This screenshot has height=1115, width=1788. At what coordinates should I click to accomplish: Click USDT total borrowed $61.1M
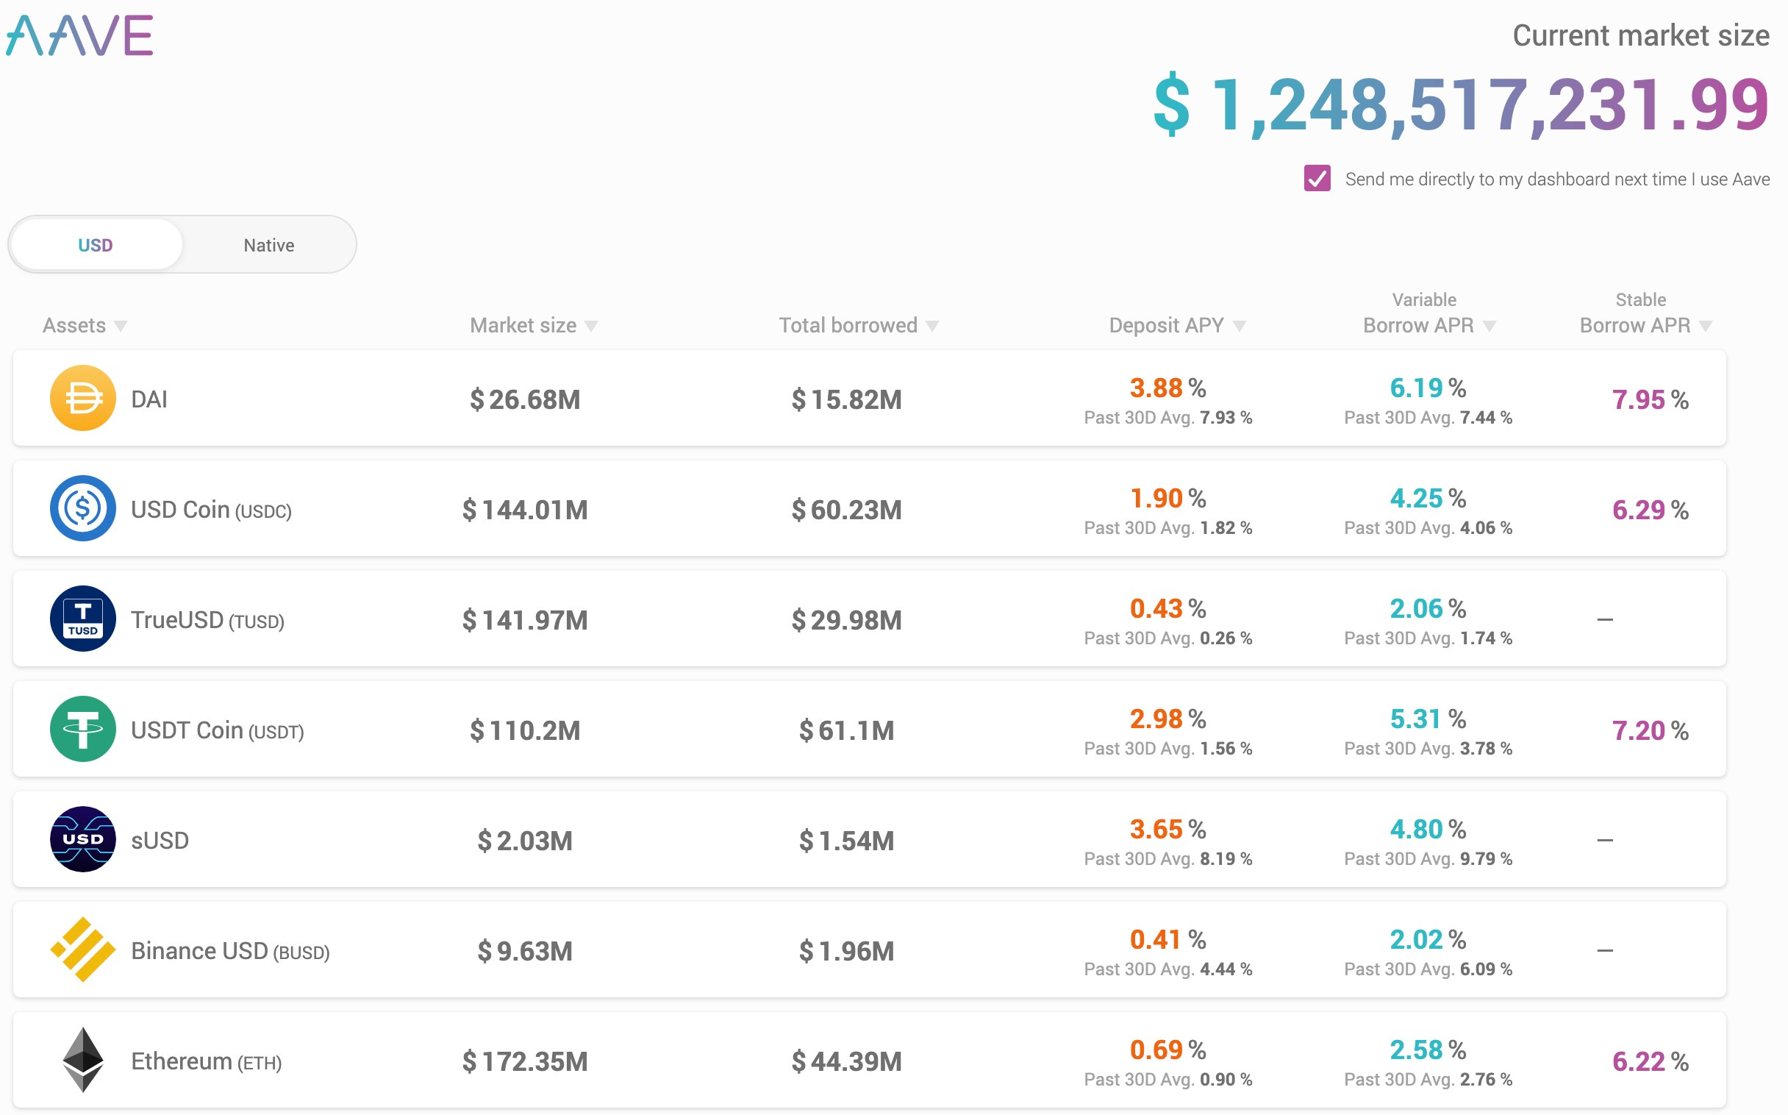847,730
